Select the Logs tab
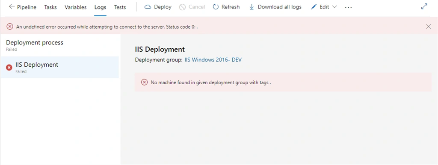 click(100, 7)
